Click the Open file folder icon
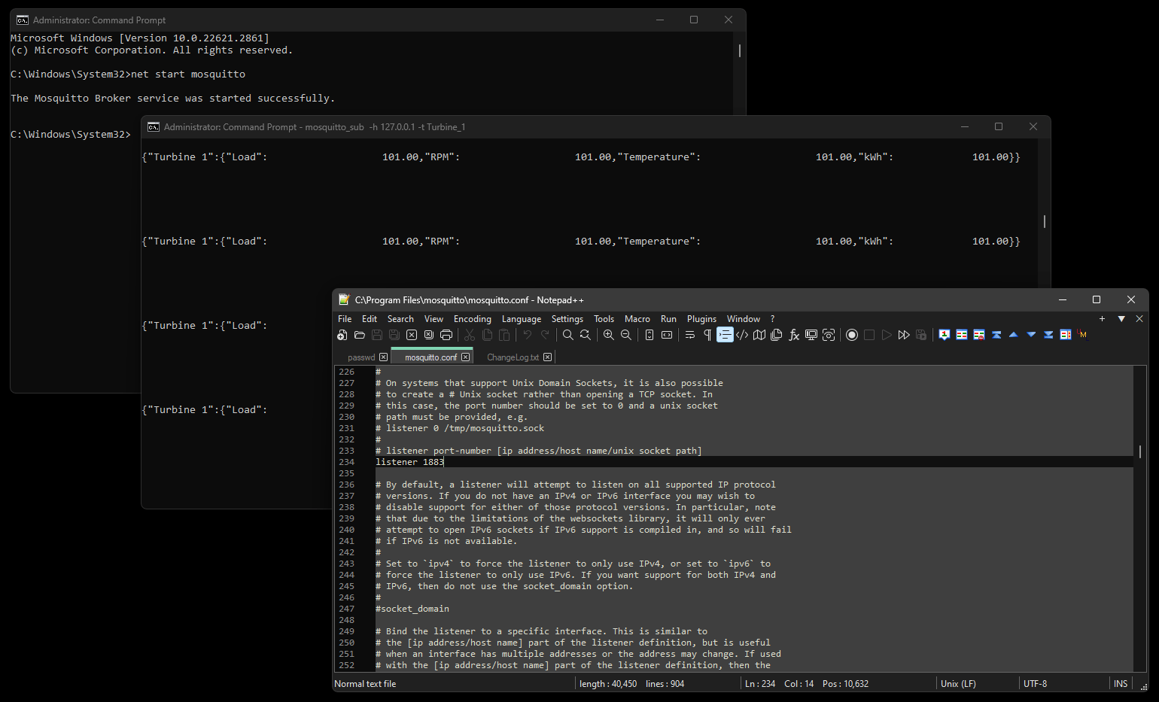This screenshot has width=1159, height=702. point(360,335)
